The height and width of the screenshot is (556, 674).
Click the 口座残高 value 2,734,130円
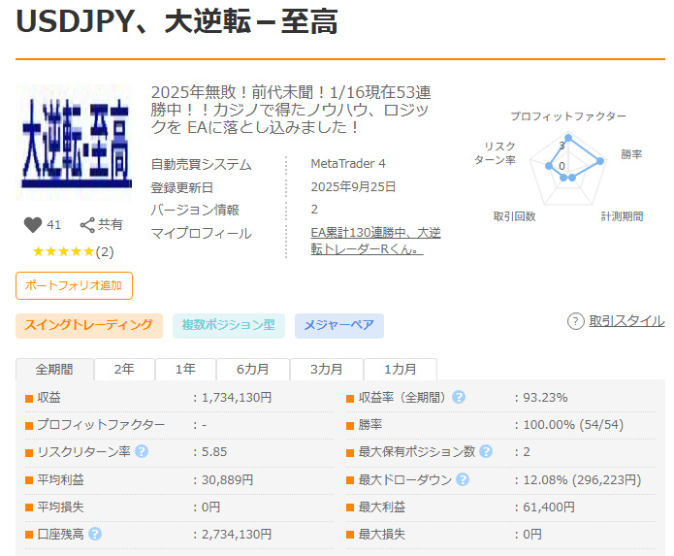pos(237,534)
